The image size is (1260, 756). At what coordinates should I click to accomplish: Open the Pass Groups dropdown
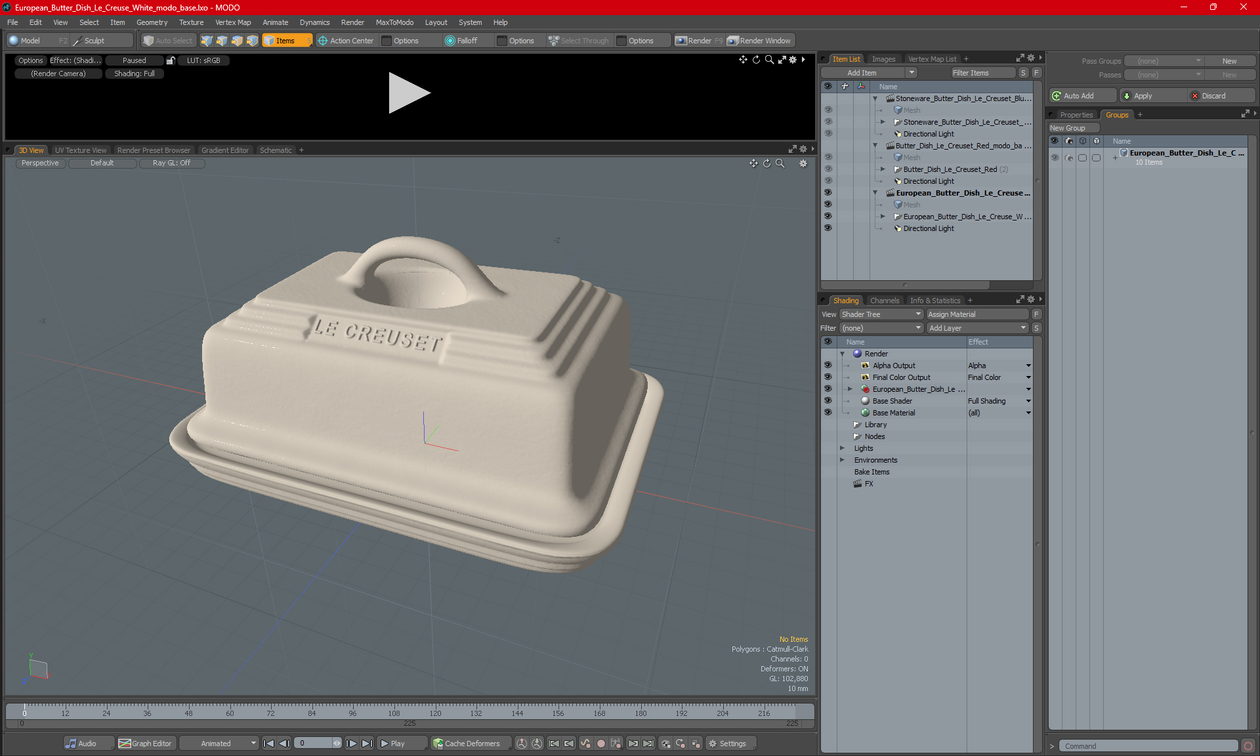pos(1164,61)
